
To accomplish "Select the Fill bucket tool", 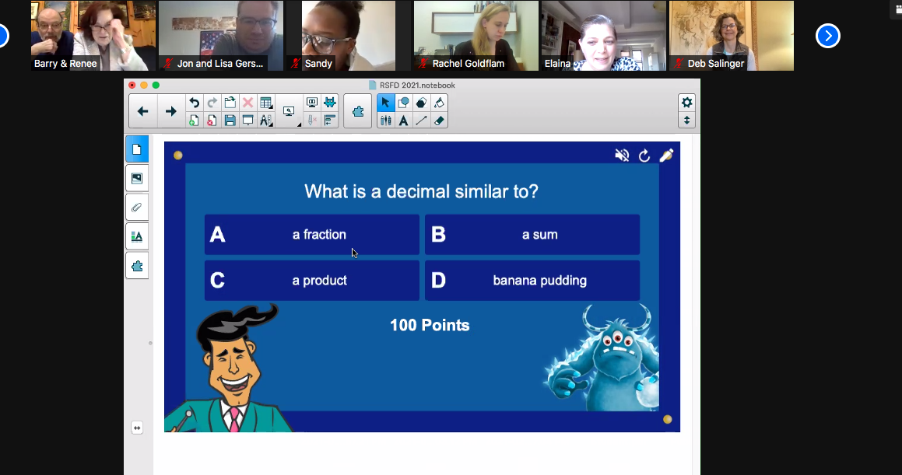I will pos(439,103).
